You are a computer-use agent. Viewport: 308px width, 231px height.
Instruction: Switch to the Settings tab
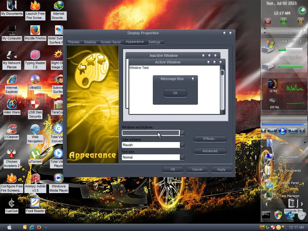[x=154, y=42]
